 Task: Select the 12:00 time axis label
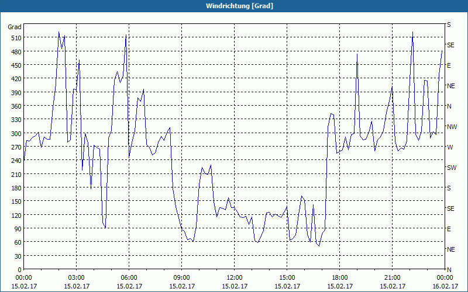point(235,278)
